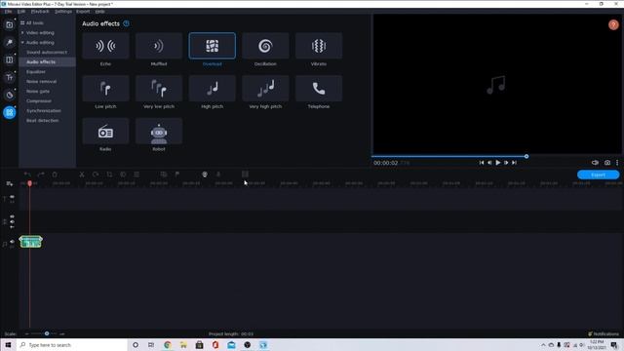Toggle visibility eye on the titles track
Image resolution: width=624 pixels, height=351 pixels.
(x=12, y=197)
